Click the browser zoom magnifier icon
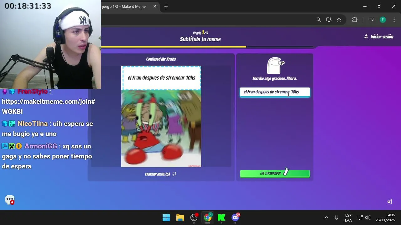This screenshot has height=225, width=401. point(319,19)
